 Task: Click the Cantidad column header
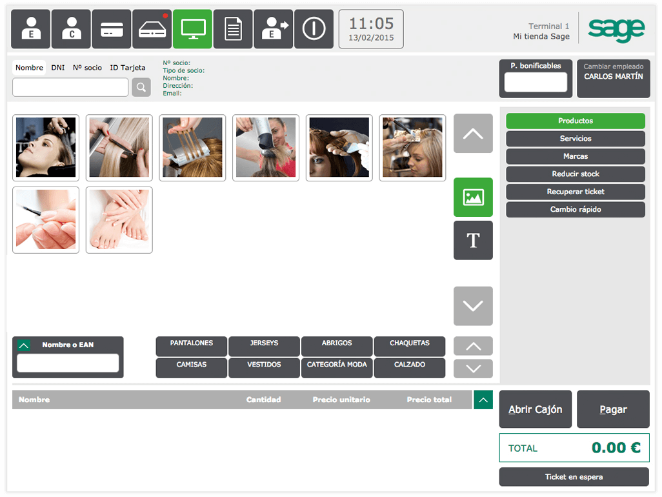tap(263, 400)
